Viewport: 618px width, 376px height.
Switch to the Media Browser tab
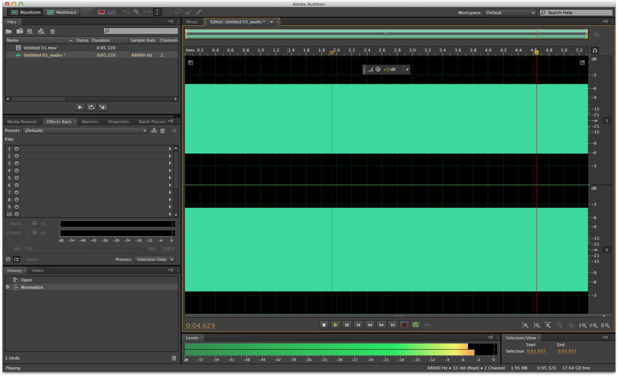click(22, 122)
